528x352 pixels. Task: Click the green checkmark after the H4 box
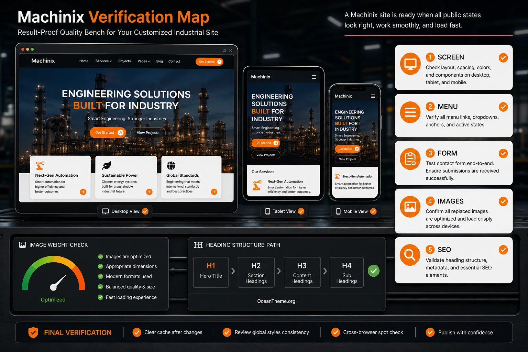[x=374, y=271]
